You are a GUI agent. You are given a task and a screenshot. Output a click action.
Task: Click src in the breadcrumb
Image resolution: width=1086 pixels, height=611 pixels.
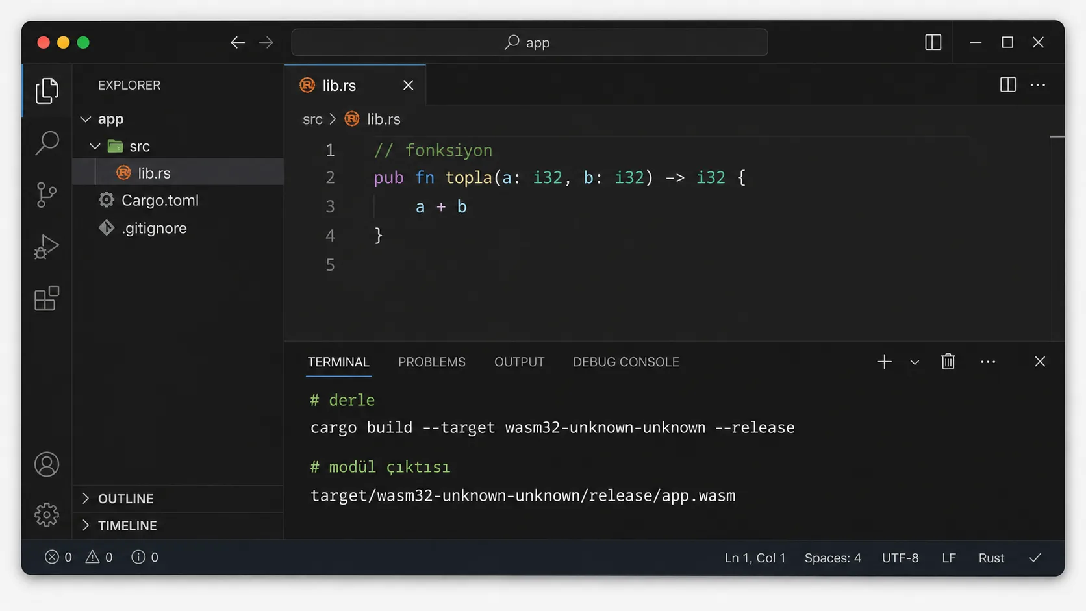312,119
